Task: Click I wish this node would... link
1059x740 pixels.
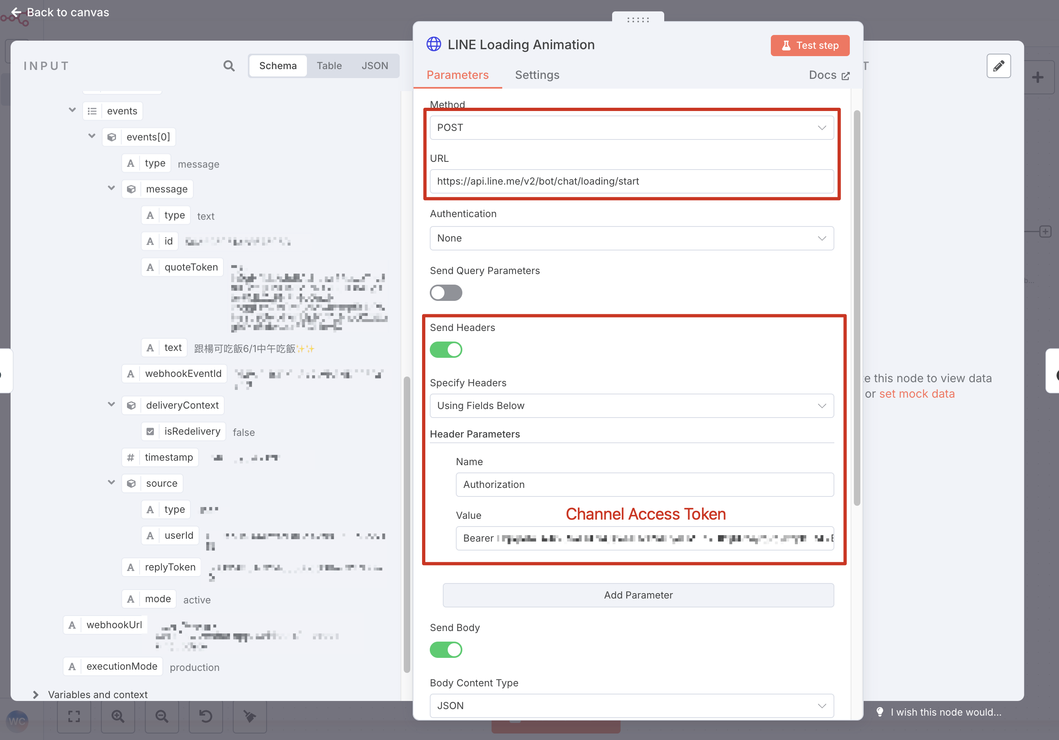Action: pyautogui.click(x=946, y=712)
